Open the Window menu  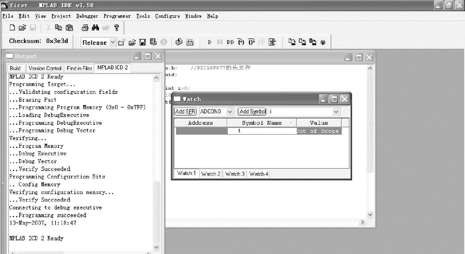click(x=193, y=16)
